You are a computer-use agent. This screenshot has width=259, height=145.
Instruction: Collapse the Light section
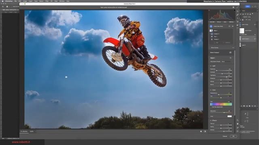tap(211, 66)
